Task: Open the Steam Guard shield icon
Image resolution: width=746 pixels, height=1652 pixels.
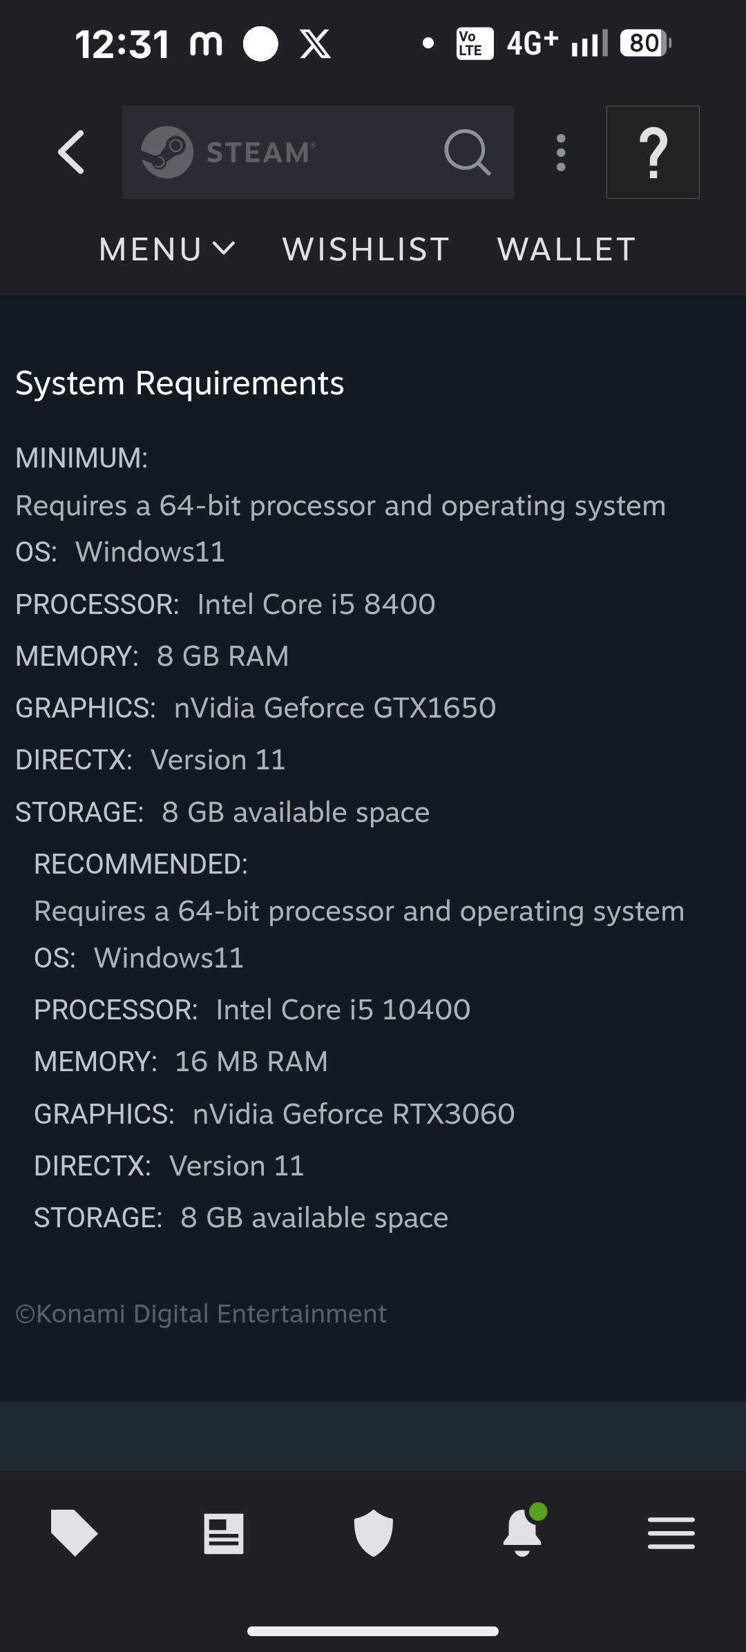Action: point(373,1533)
